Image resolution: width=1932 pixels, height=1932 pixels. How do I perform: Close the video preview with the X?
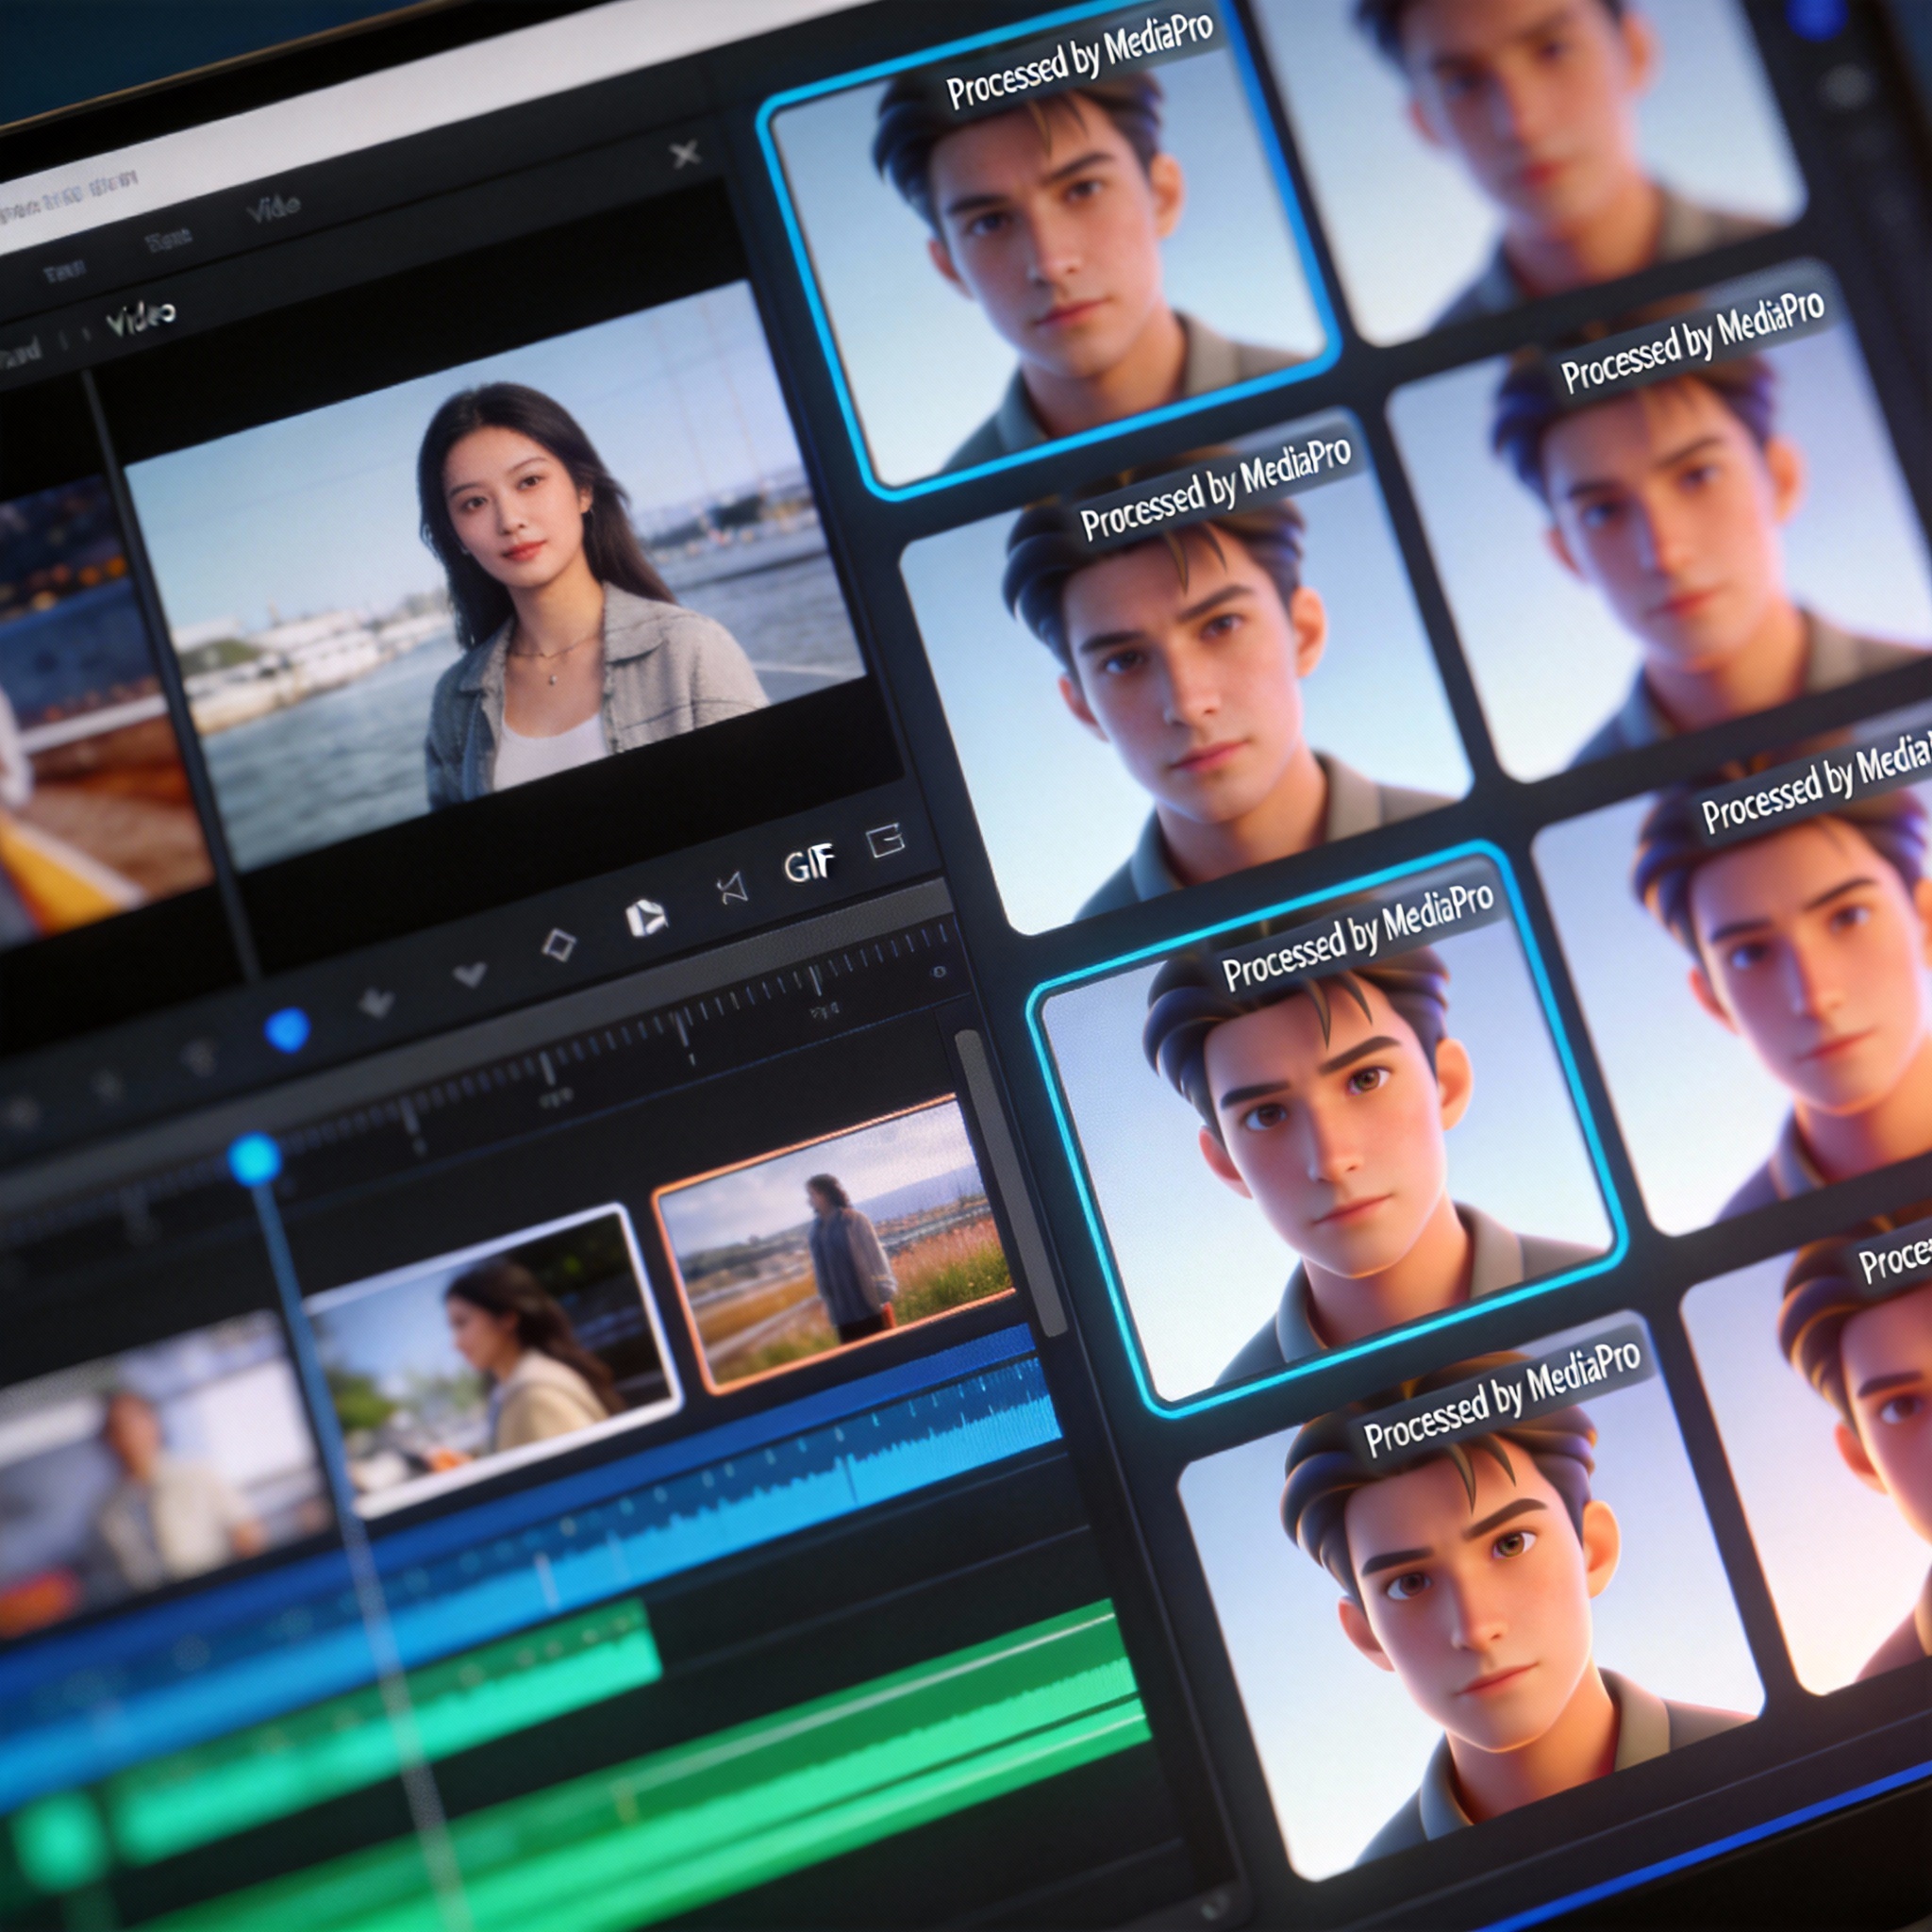tap(685, 154)
